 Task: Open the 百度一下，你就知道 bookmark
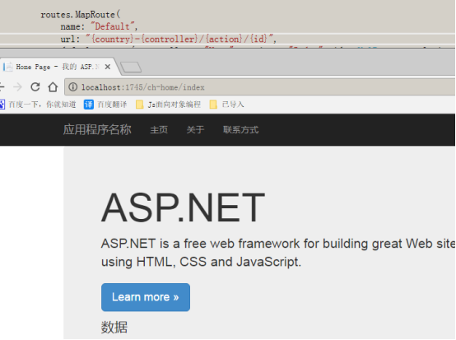click(x=38, y=105)
